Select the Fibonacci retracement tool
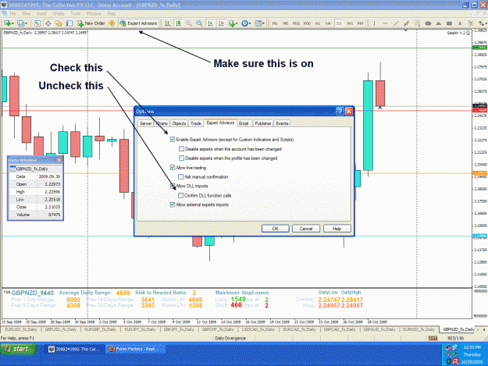The image size is (488, 366). [418, 23]
